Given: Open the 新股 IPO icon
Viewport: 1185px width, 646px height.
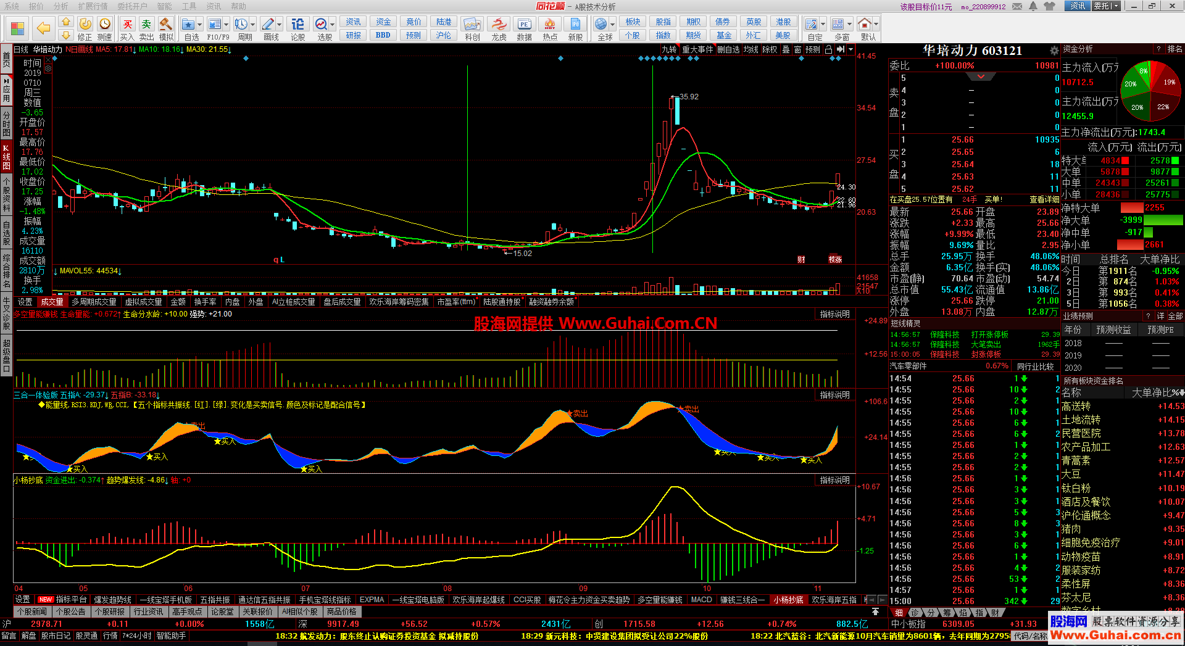Looking at the screenshot, I should (575, 29).
